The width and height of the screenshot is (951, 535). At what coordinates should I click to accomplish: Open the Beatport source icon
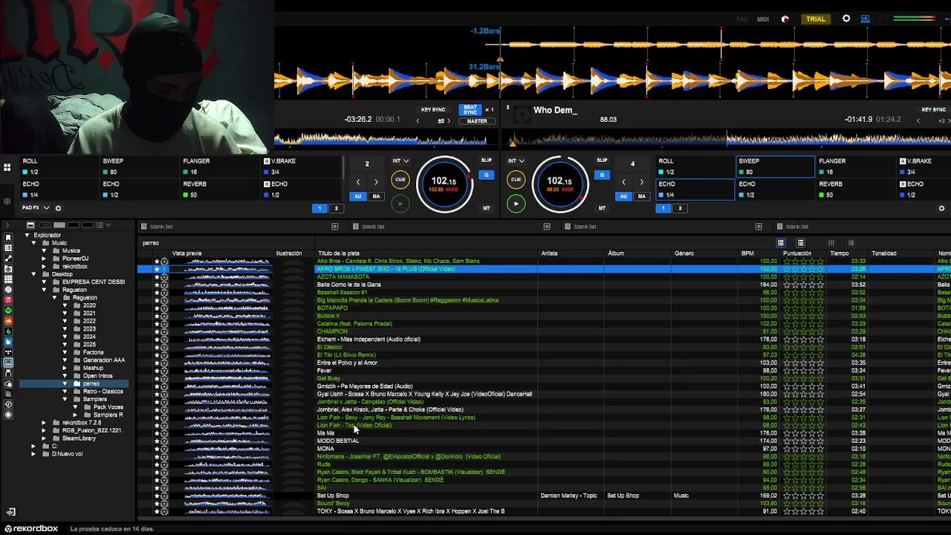click(x=8, y=331)
